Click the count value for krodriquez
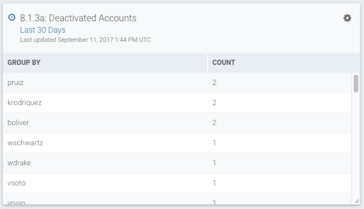 214,103
